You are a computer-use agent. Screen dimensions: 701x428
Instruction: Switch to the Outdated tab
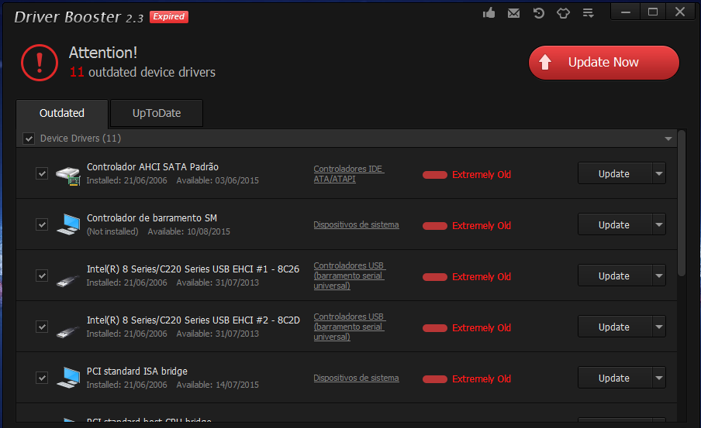tap(62, 113)
